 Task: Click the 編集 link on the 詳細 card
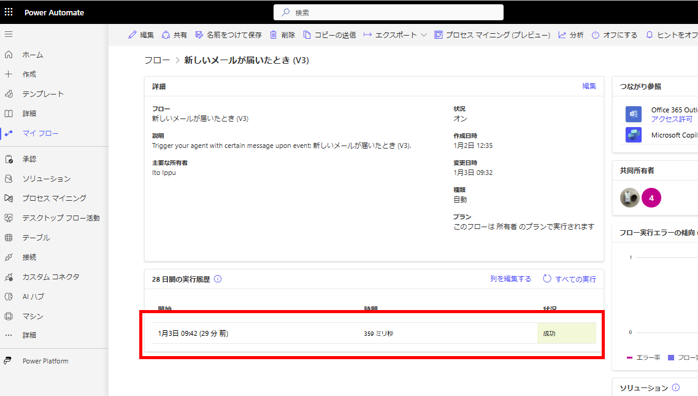(589, 85)
